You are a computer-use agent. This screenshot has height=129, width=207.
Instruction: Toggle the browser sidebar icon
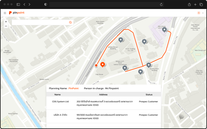(18, 4)
